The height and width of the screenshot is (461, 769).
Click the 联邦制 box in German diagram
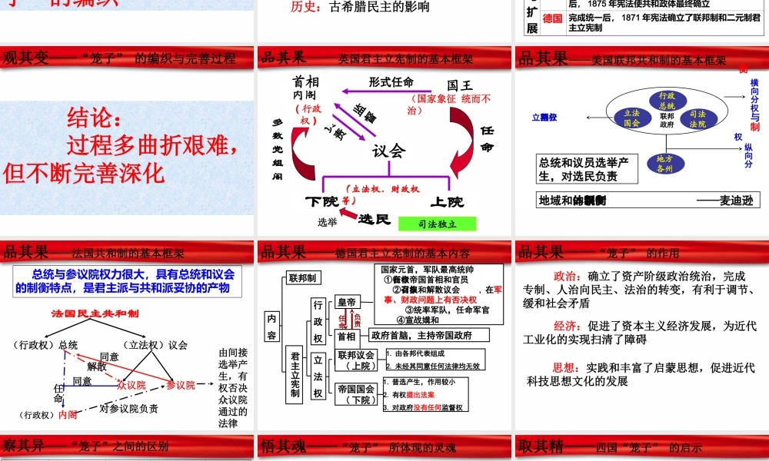click(302, 278)
